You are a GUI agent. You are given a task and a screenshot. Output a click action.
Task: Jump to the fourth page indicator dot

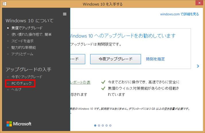click(107, 126)
